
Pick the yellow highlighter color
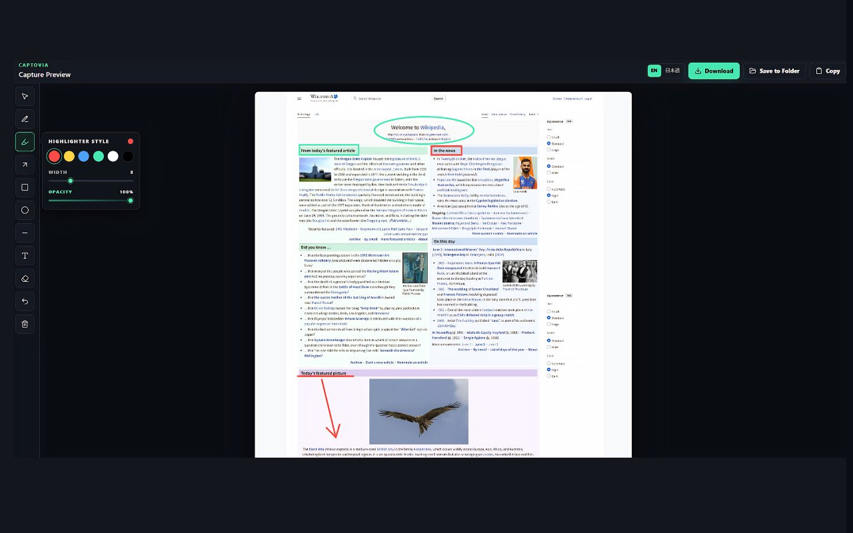(69, 156)
